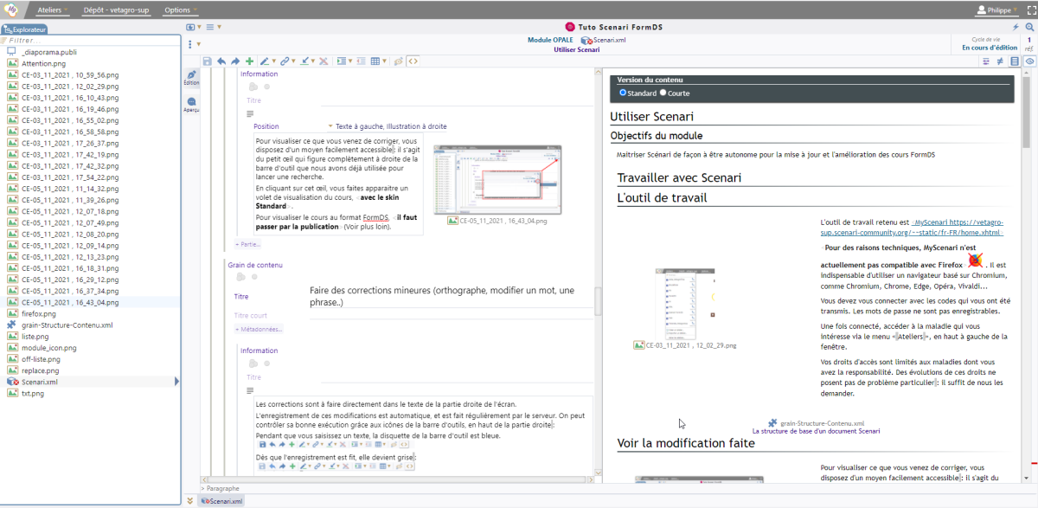Select CE-05_11_2021 , 16_43_04.png in explorer

pyautogui.click(x=70, y=302)
